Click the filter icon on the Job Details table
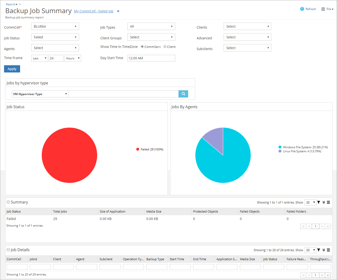This screenshot has height=280, width=337. [319, 250]
